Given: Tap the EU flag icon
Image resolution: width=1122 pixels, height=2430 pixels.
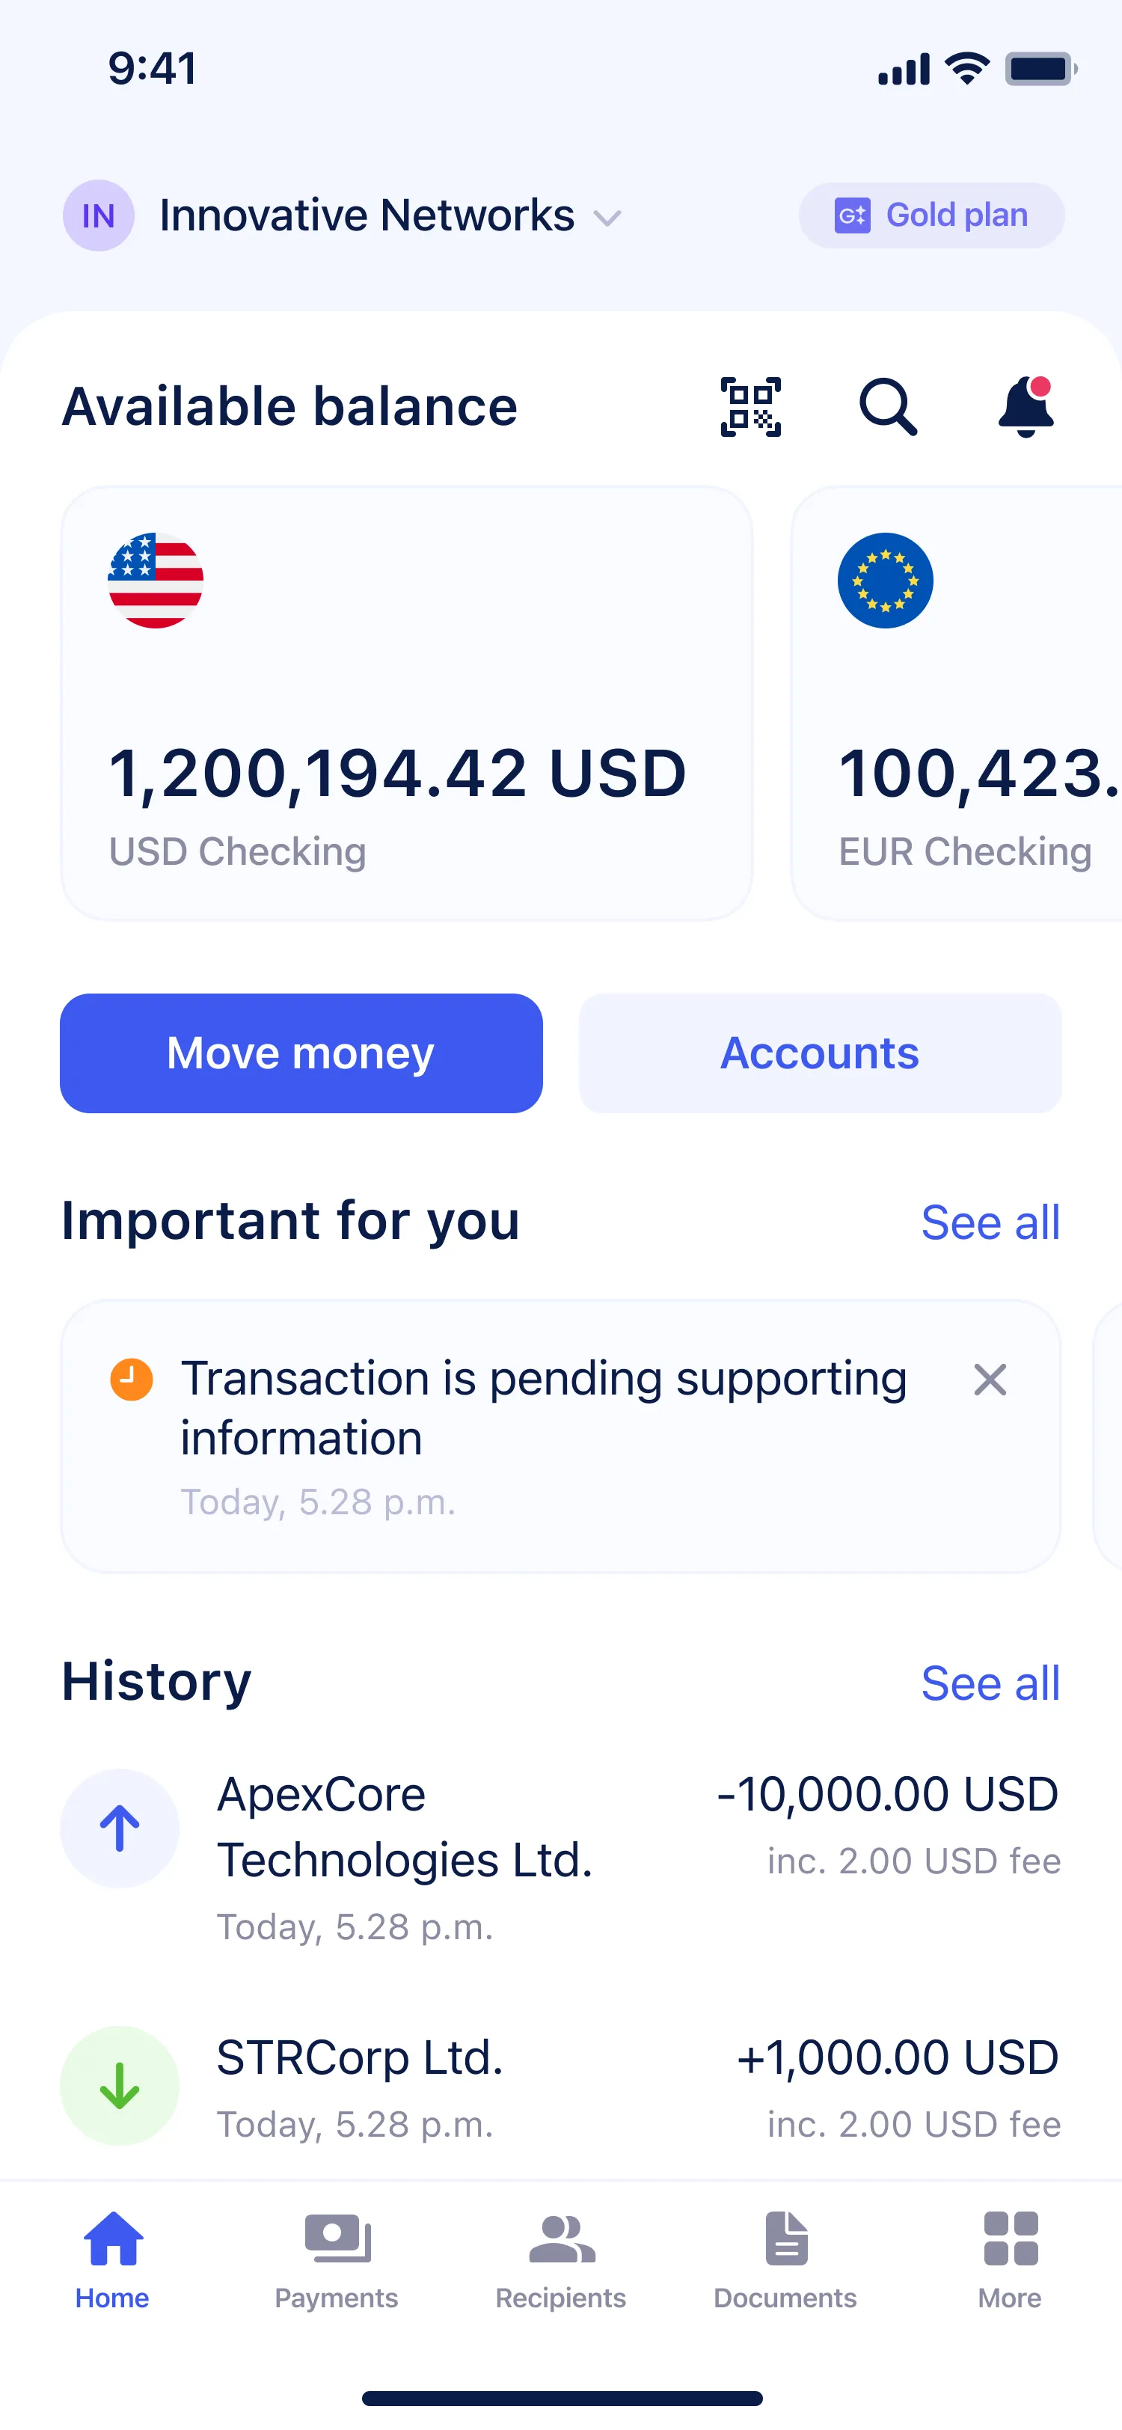Looking at the screenshot, I should (886, 580).
